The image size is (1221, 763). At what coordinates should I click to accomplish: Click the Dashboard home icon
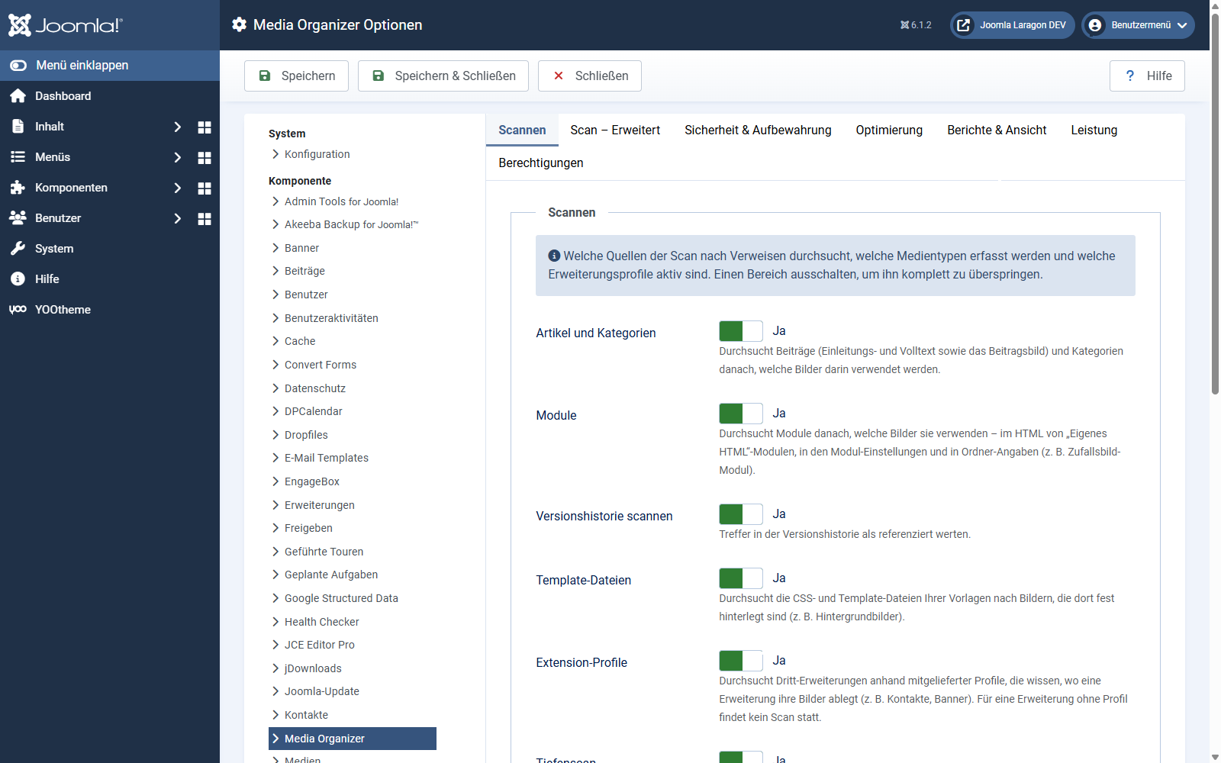click(x=18, y=96)
